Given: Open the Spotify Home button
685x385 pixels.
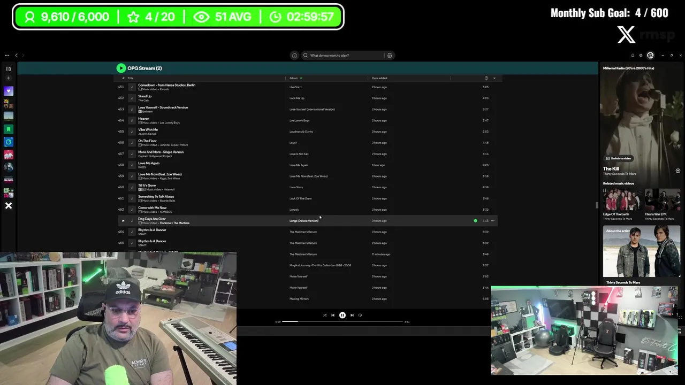Looking at the screenshot, I should click(294, 55).
